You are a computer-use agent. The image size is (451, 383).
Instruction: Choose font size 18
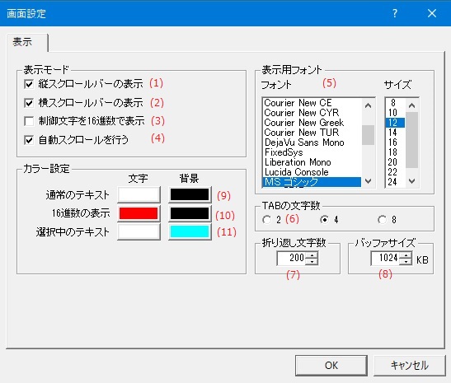pos(395,152)
